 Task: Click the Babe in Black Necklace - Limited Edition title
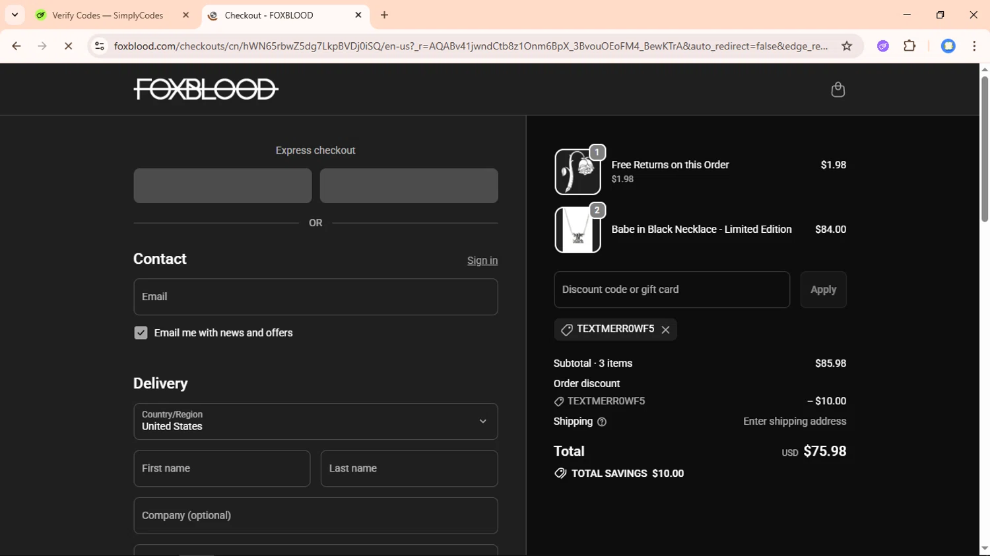point(702,230)
